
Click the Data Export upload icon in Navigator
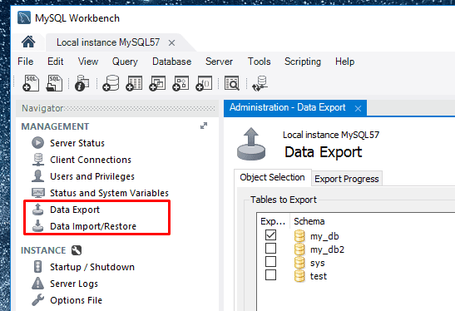(x=37, y=210)
